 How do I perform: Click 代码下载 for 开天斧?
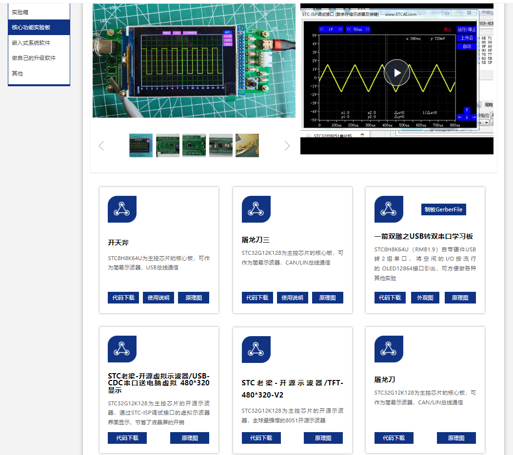[123, 298]
